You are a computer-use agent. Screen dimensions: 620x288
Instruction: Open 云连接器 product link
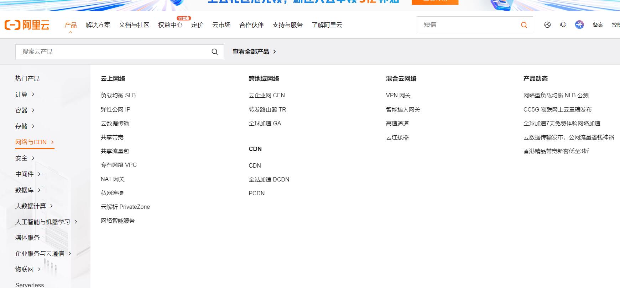pyautogui.click(x=397, y=137)
